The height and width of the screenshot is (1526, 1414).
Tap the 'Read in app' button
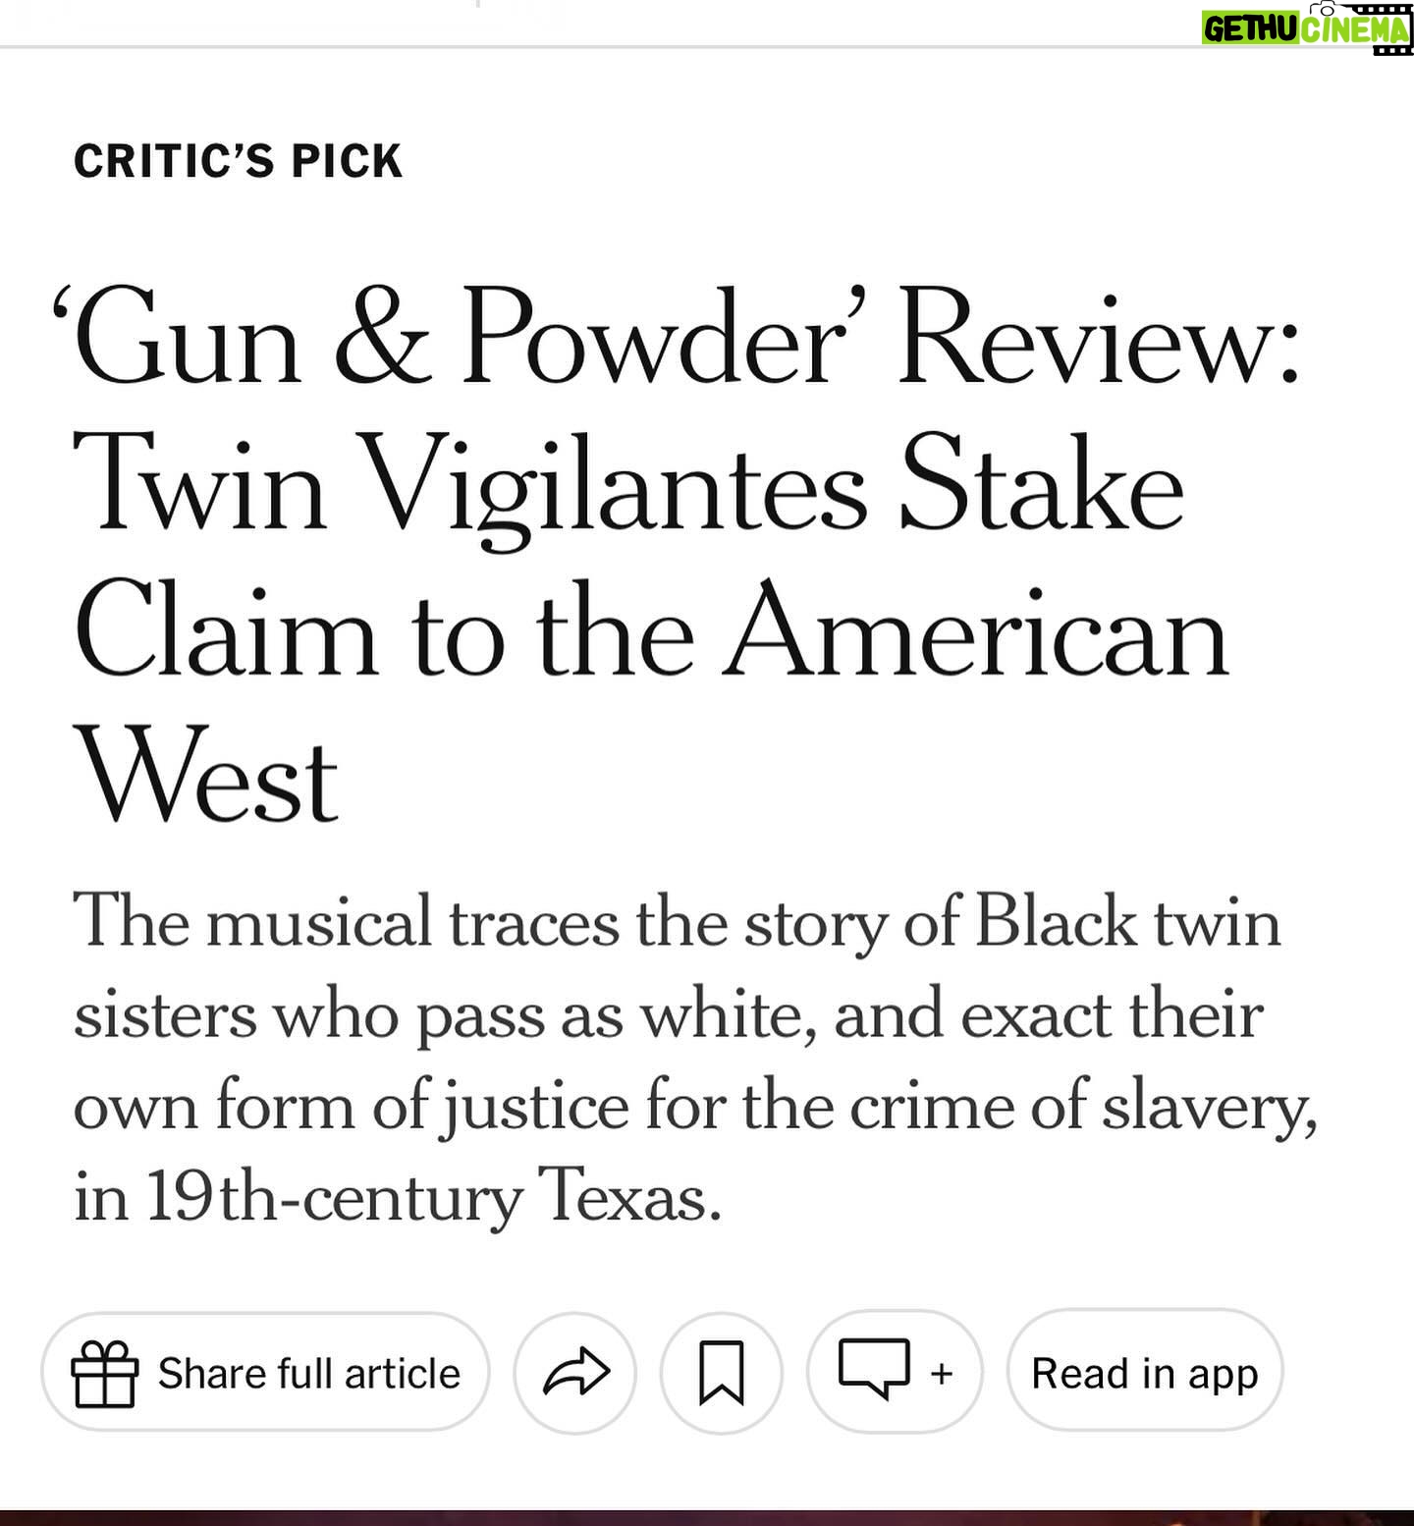pos(1145,1372)
